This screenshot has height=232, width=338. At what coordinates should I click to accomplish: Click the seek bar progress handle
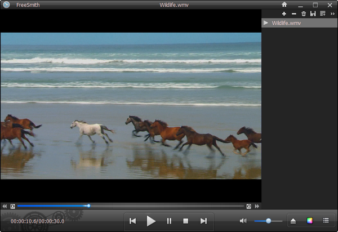pos(88,206)
